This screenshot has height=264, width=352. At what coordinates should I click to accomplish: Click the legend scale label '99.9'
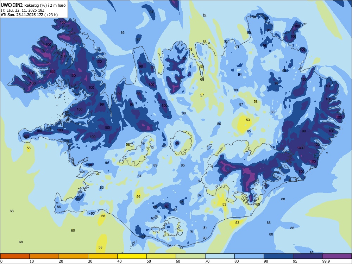point(326,261)
